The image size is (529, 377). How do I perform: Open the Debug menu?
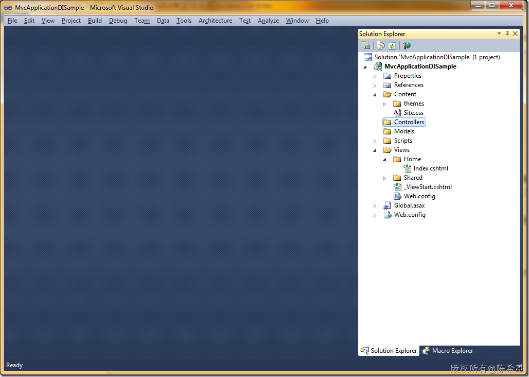[x=118, y=21]
